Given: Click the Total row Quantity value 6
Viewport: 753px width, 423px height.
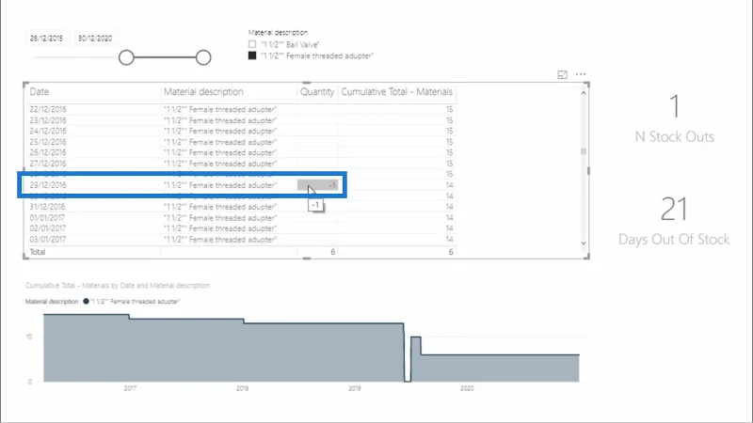Looking at the screenshot, I should (332, 252).
